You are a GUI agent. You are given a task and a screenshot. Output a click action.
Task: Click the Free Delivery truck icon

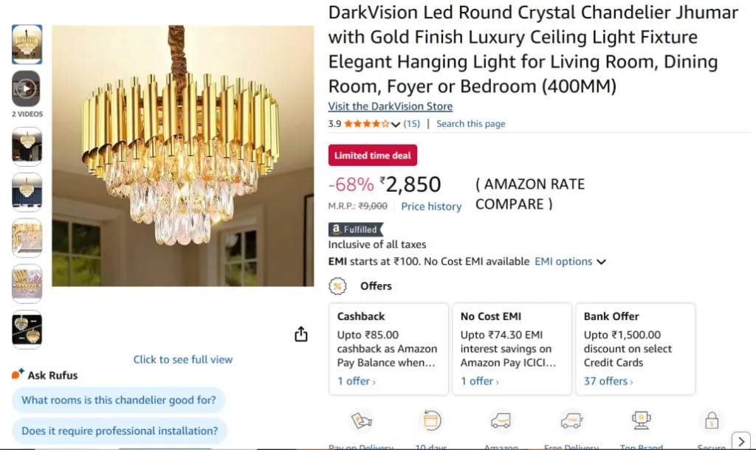[x=571, y=420]
